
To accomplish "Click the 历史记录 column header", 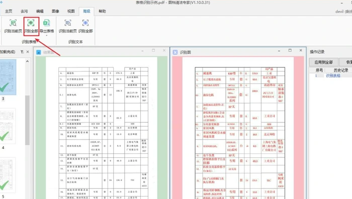I will pyautogui.click(x=341, y=71).
